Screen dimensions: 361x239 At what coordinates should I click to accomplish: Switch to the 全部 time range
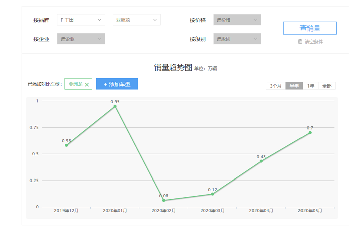tap(327, 86)
